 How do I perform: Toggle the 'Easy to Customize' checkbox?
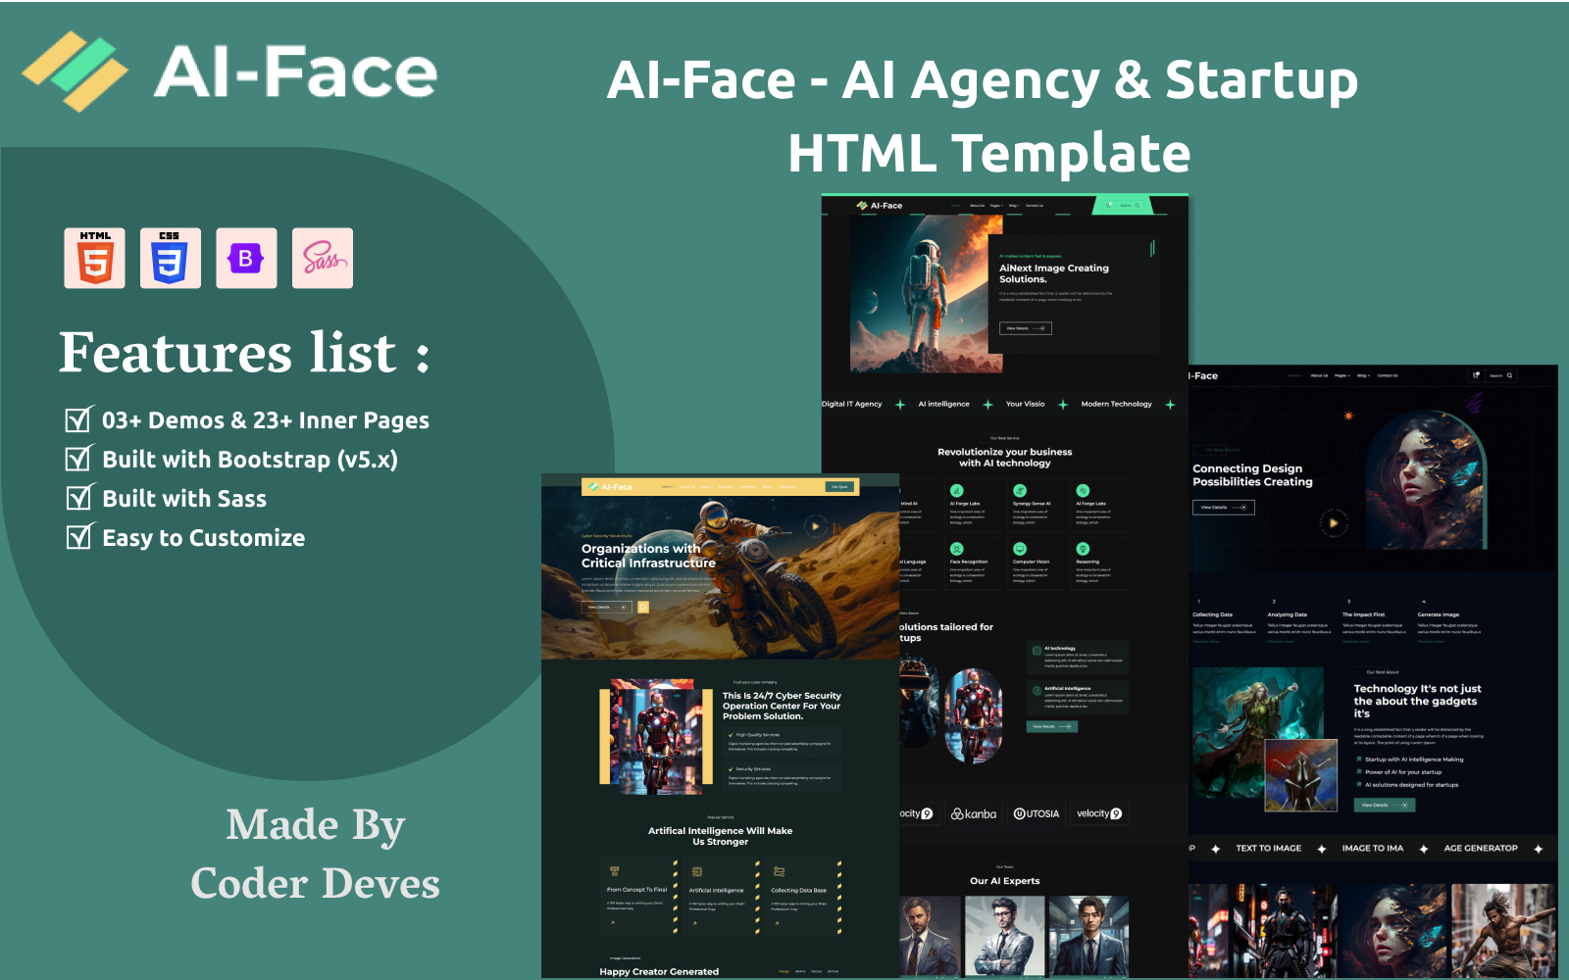click(x=77, y=538)
